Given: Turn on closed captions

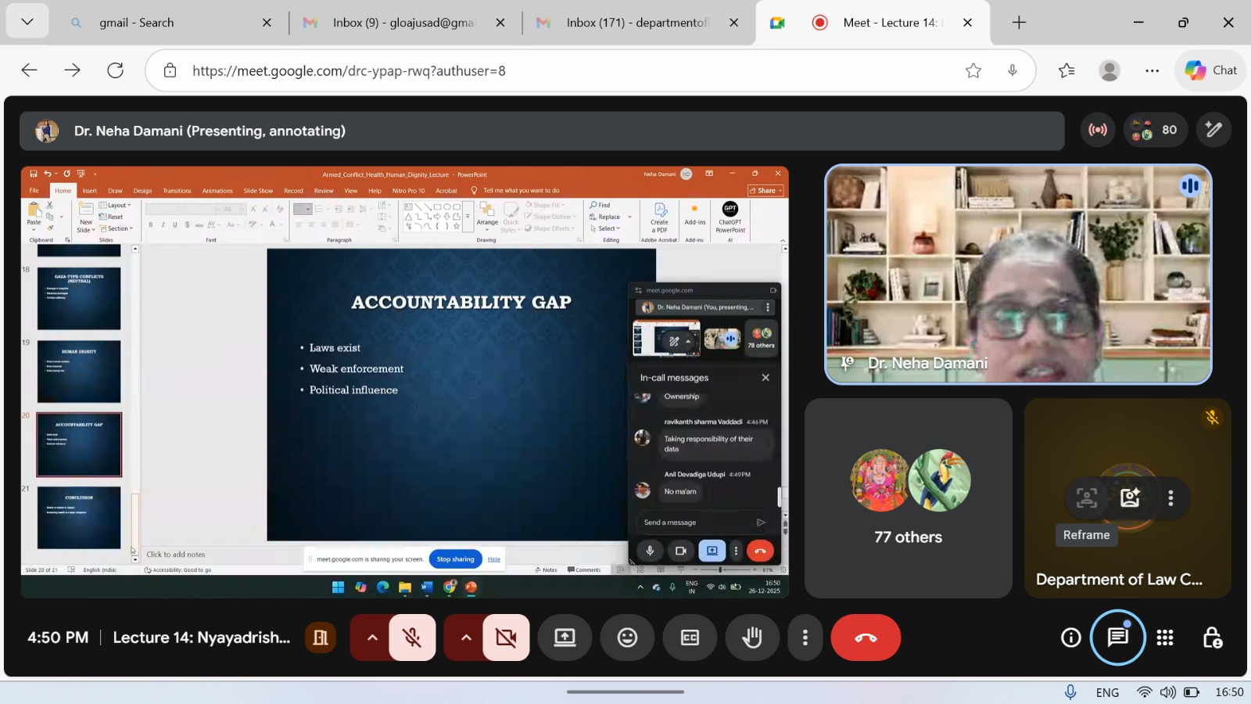Looking at the screenshot, I should tap(690, 638).
